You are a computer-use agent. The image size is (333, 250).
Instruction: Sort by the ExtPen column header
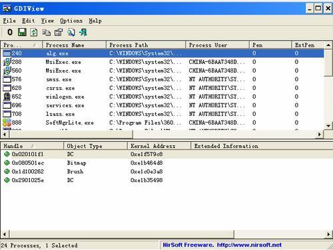tap(308, 45)
